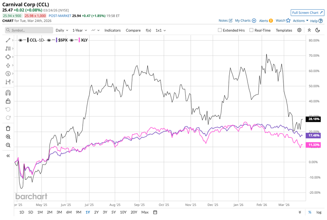
Task: Zoom in on the chart
Action: (x=8, y=137)
